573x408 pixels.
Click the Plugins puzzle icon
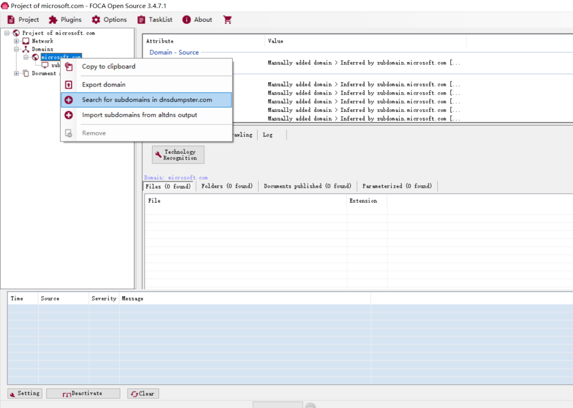coord(53,20)
